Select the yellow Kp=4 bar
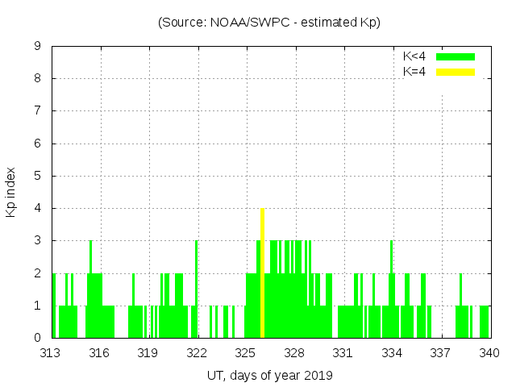The height and width of the screenshot is (387, 516). point(263,273)
